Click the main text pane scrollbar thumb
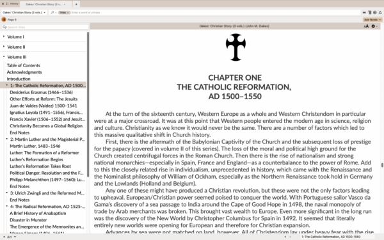The width and height of the screenshot is (384, 240). click(382, 165)
